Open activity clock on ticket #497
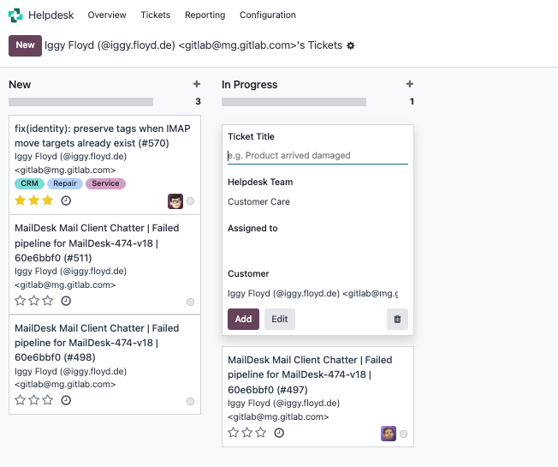The height and width of the screenshot is (467, 558). pos(279,433)
